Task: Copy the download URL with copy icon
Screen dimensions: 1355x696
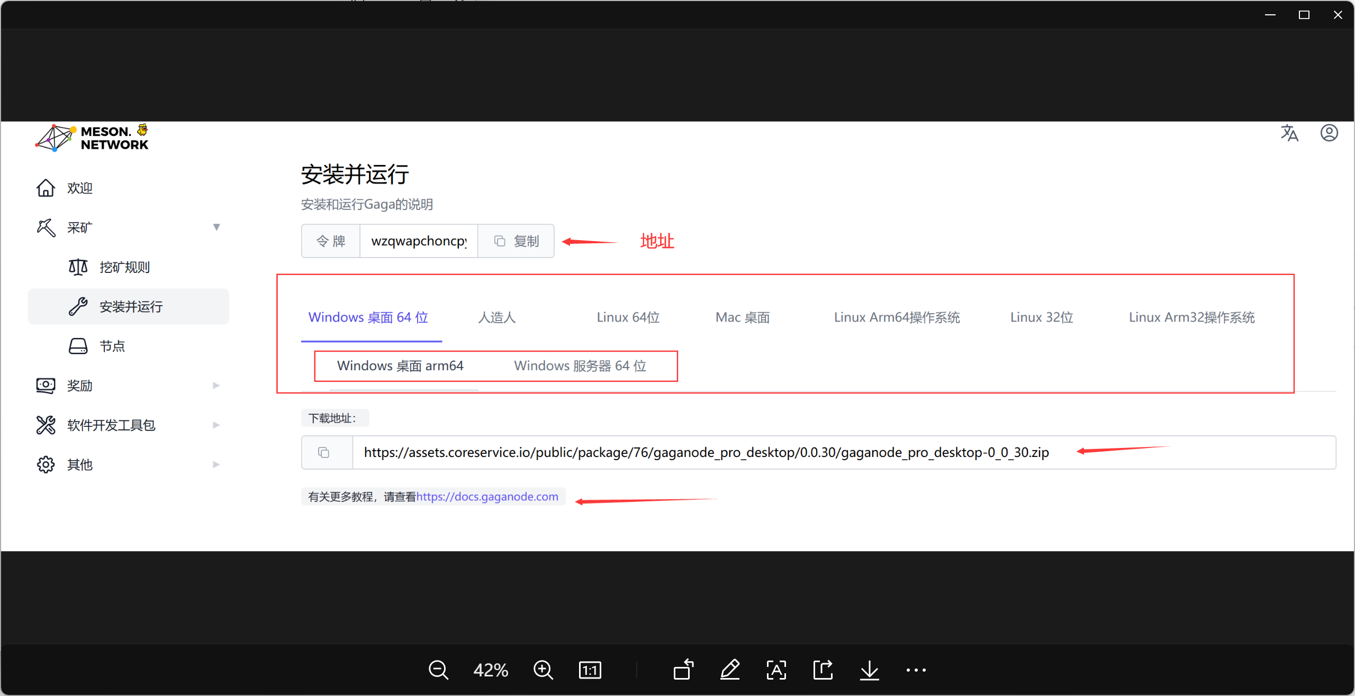Action: point(323,453)
